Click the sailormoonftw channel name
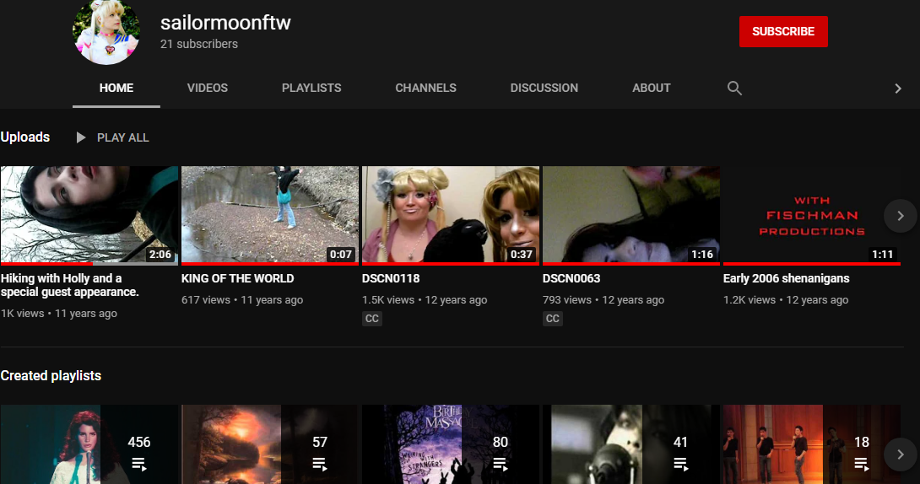Image resolution: width=920 pixels, height=484 pixels. pyautogui.click(x=225, y=22)
